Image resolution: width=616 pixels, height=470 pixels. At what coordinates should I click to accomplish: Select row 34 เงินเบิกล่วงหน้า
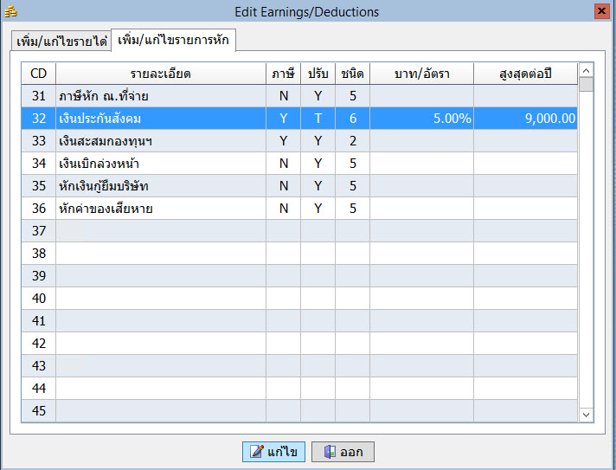(160, 163)
